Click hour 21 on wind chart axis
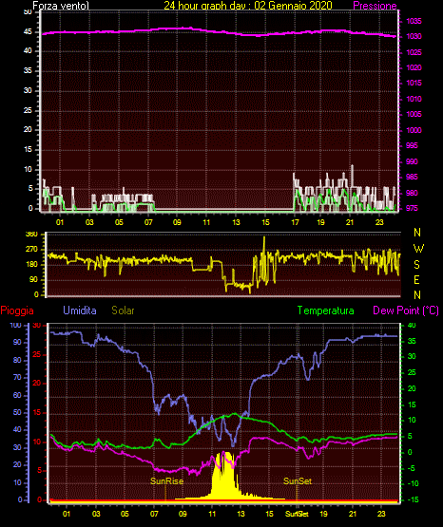Viewport: 443px width, 527px height. [x=350, y=222]
